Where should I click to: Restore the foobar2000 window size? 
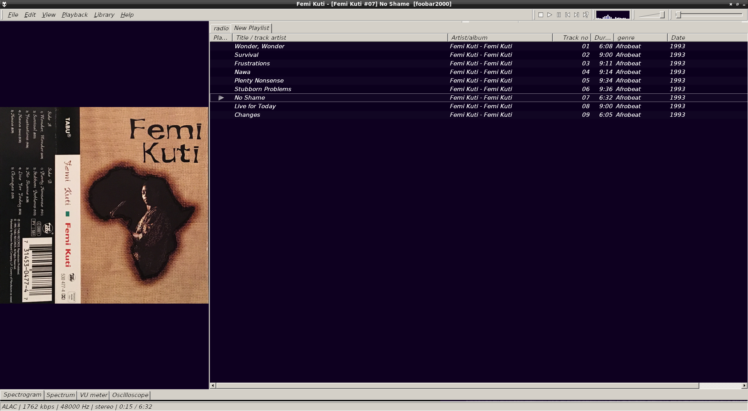737,4
